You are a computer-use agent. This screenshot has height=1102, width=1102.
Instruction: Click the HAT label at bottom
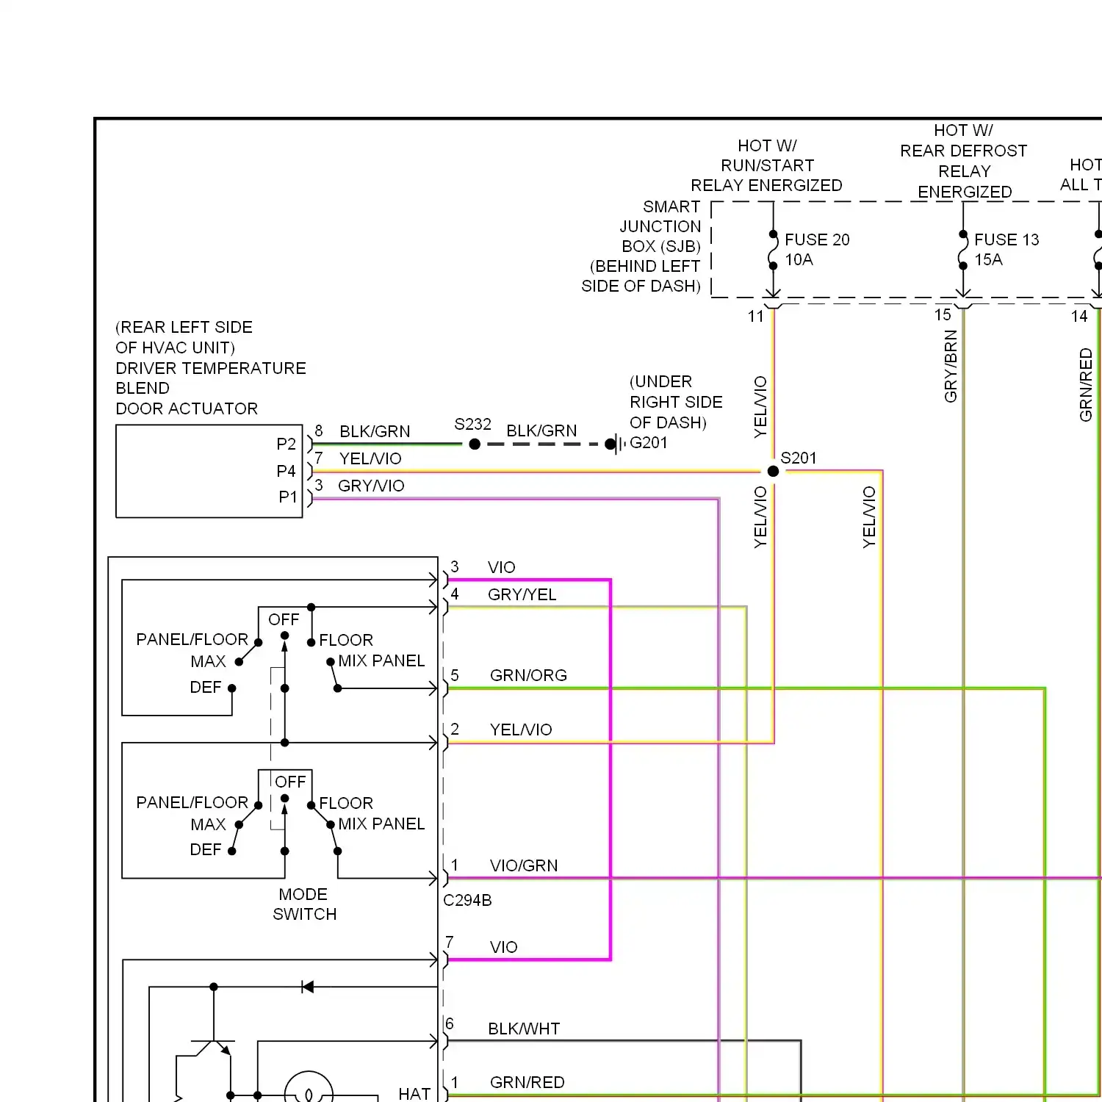tap(414, 1094)
